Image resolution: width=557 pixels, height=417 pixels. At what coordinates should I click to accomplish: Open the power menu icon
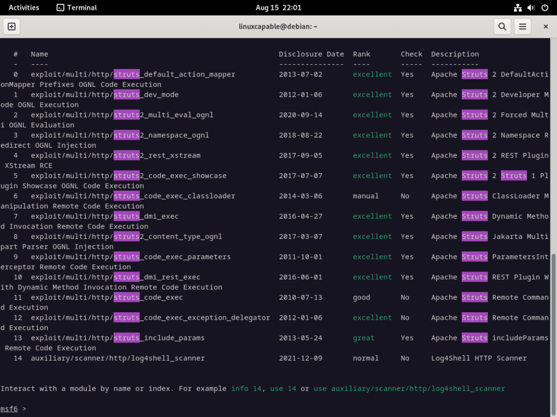coord(544,8)
